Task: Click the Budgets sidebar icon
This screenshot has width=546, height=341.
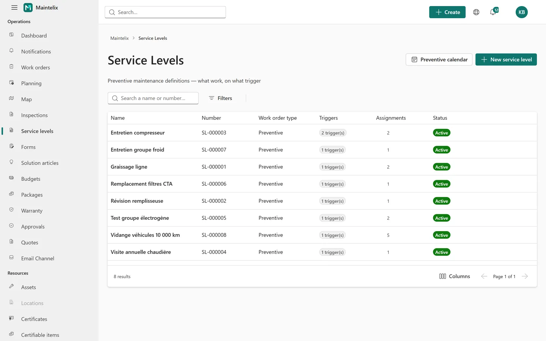Action: (11, 178)
